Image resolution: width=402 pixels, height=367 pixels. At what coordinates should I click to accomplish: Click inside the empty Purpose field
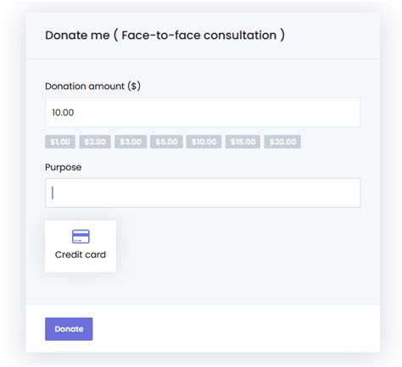[x=203, y=192]
